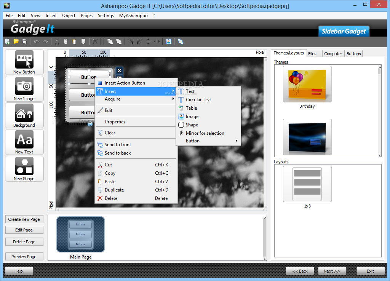The image size is (390, 281).
Task: Click the flip horizontal toolbar icon
Action: [157, 42]
